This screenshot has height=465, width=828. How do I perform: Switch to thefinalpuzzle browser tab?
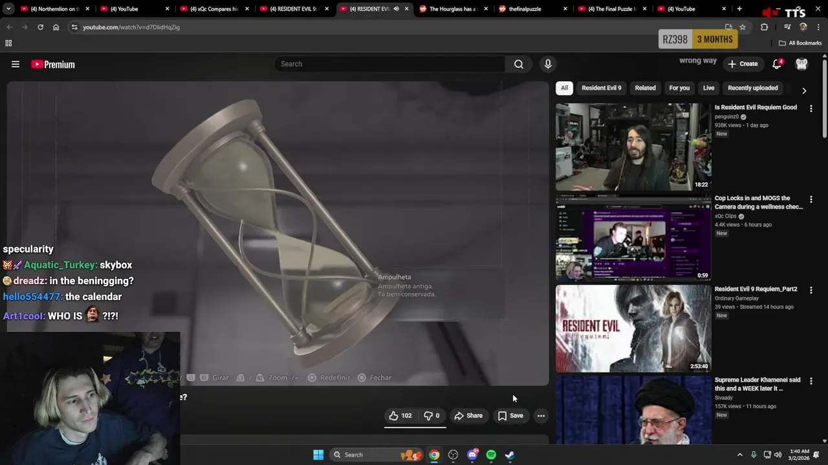click(x=534, y=9)
